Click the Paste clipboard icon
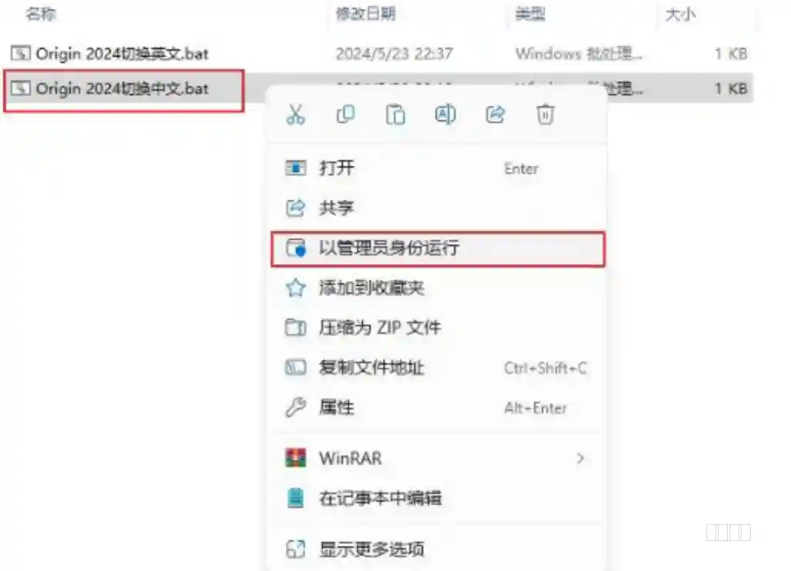The height and width of the screenshot is (571, 791). pos(395,115)
